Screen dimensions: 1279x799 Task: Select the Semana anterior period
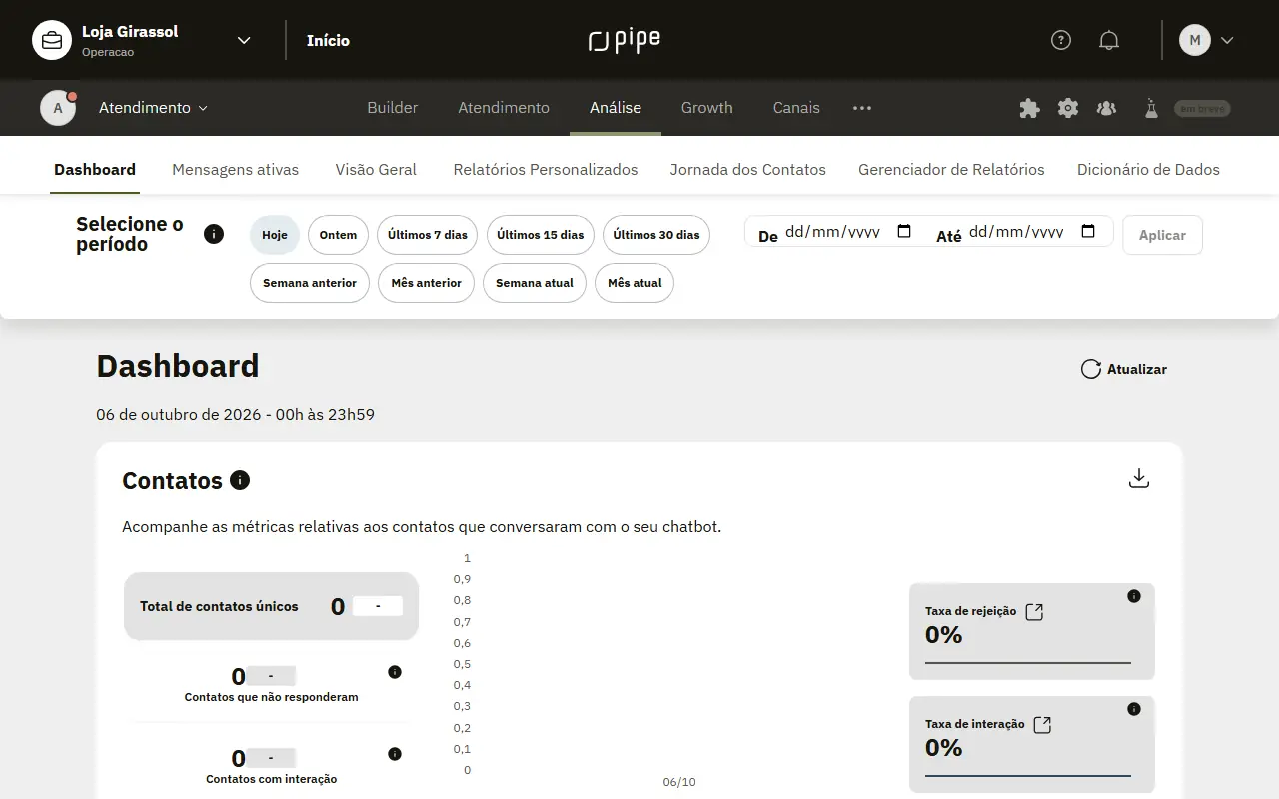click(x=310, y=283)
